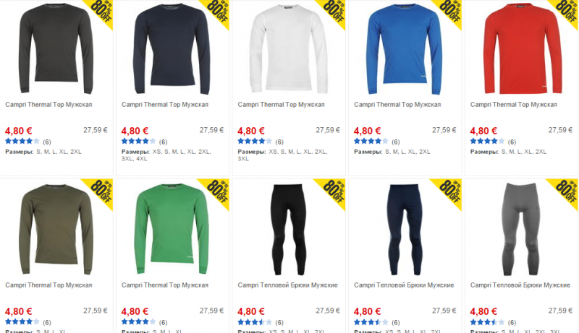Click star rating under white thermal top
579x333 pixels.
coord(255,141)
